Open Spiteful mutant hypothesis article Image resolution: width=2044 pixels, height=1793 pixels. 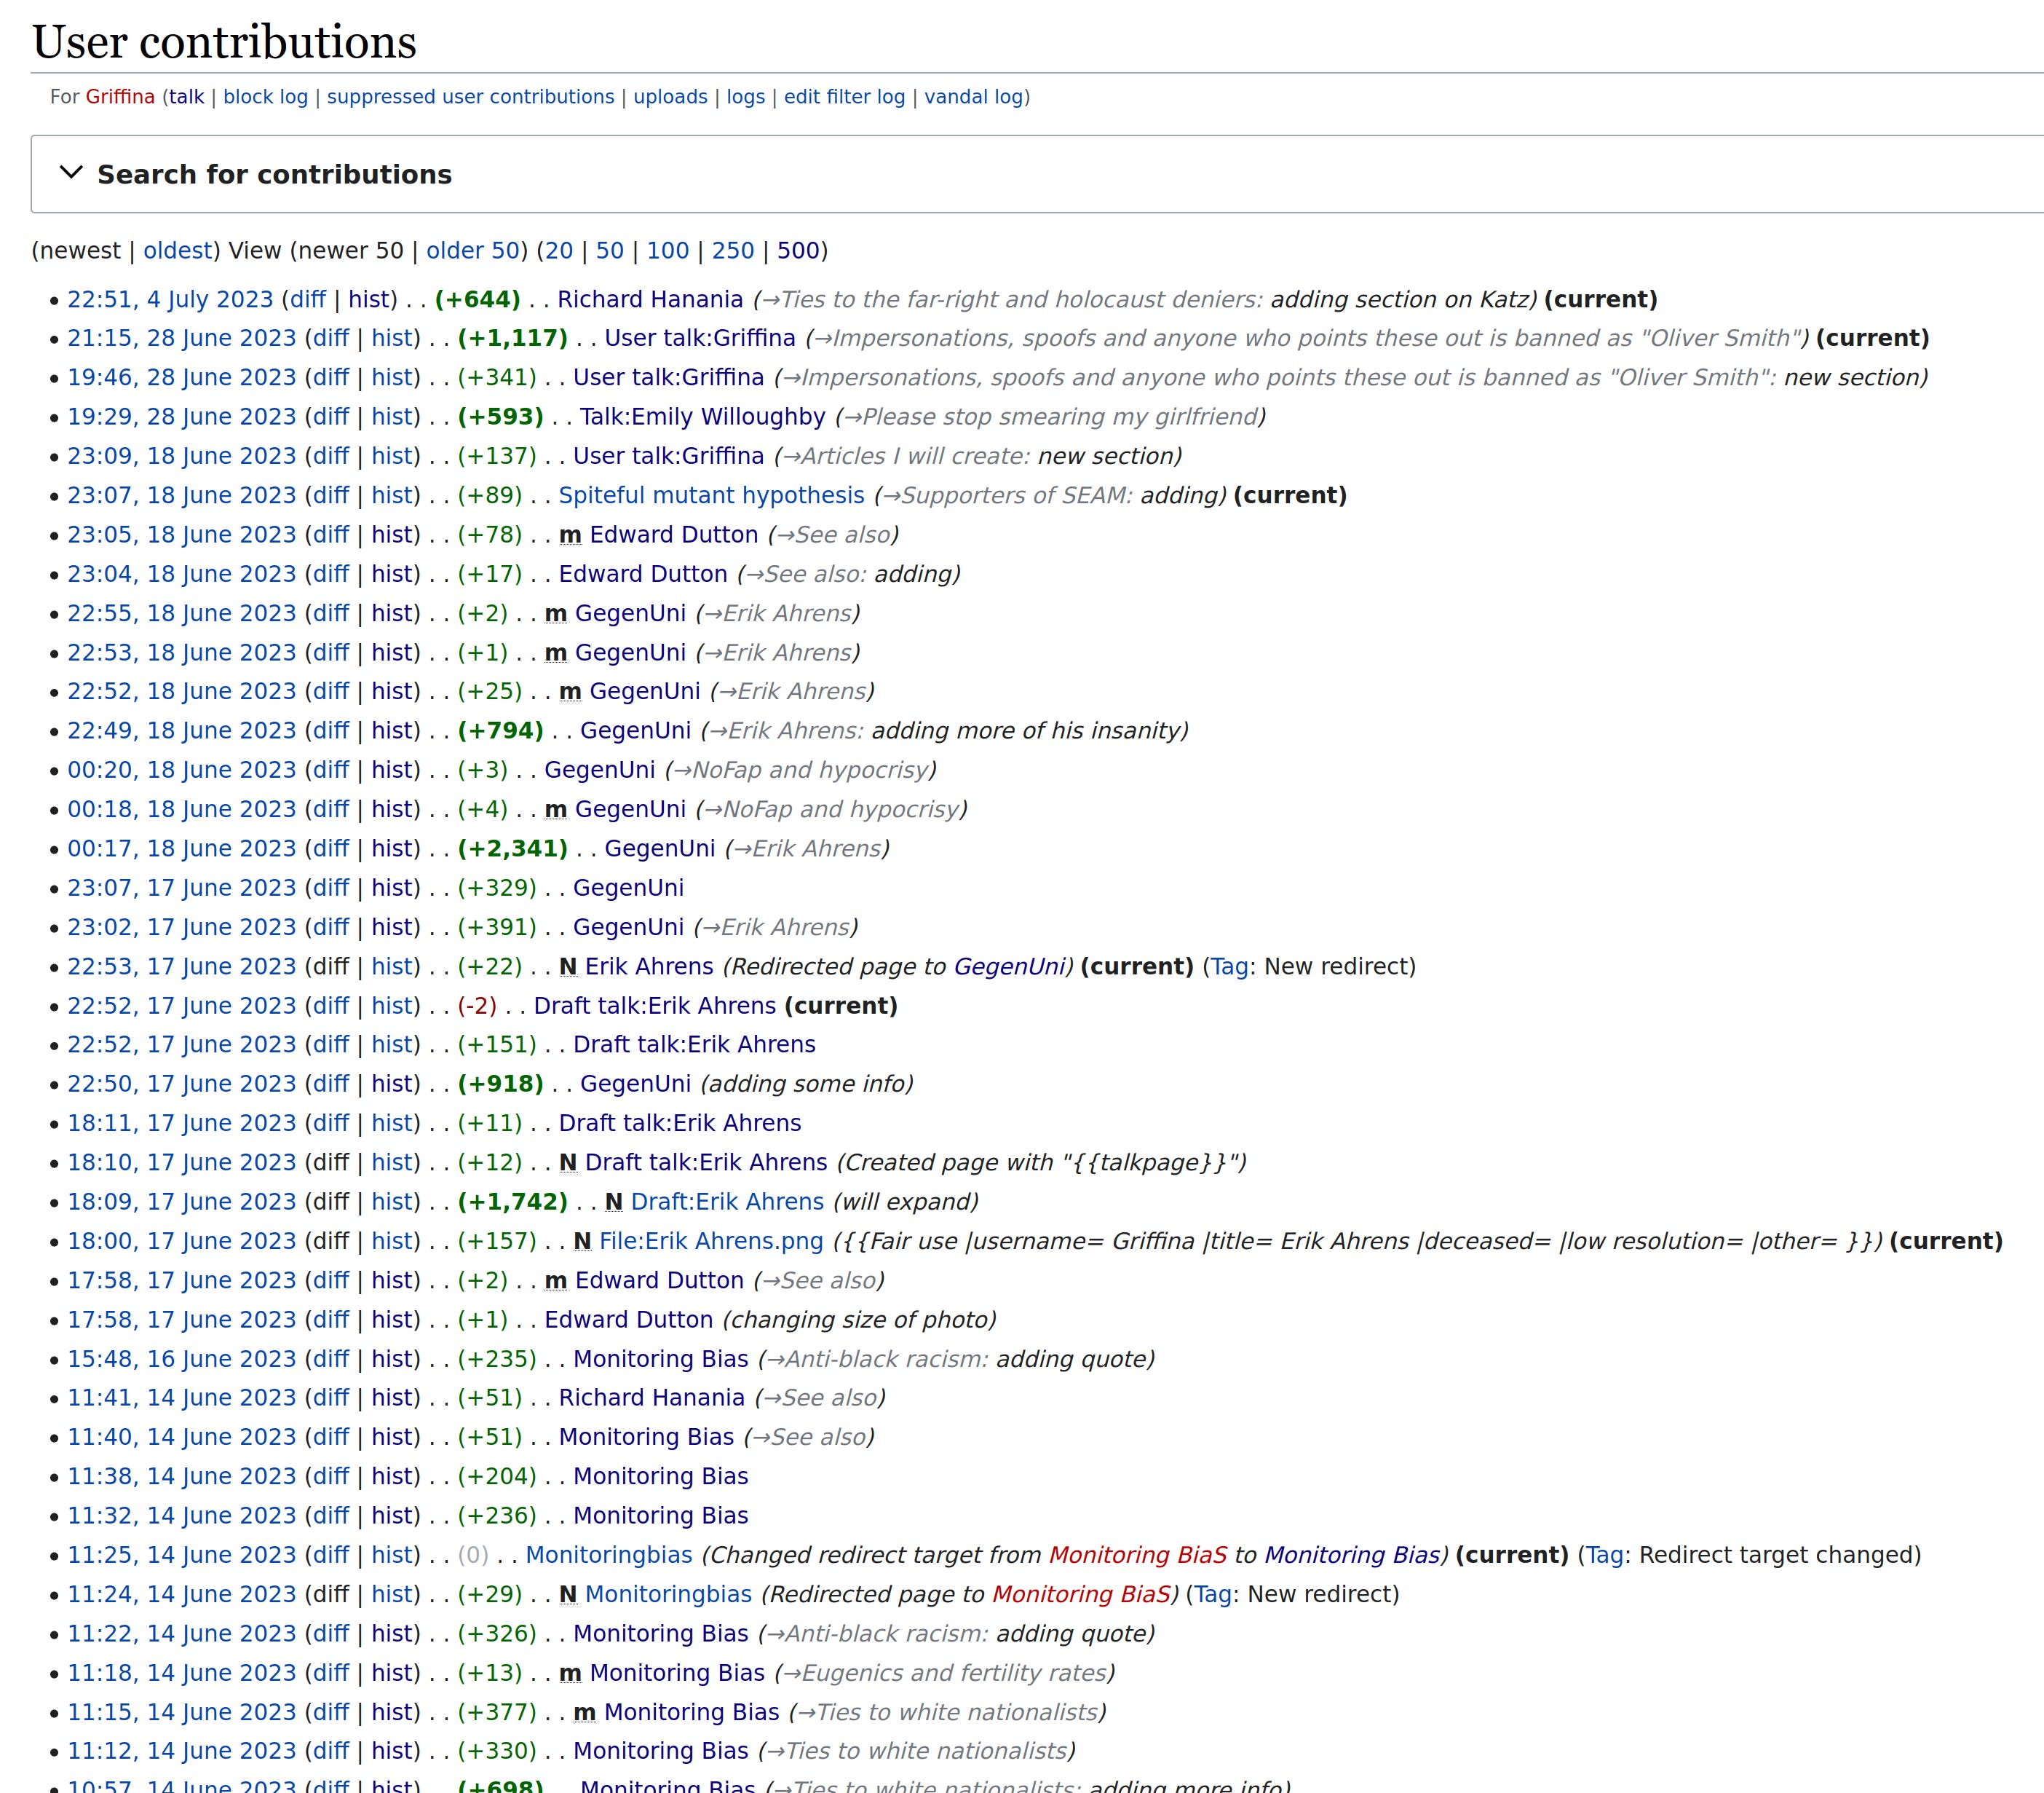[711, 495]
